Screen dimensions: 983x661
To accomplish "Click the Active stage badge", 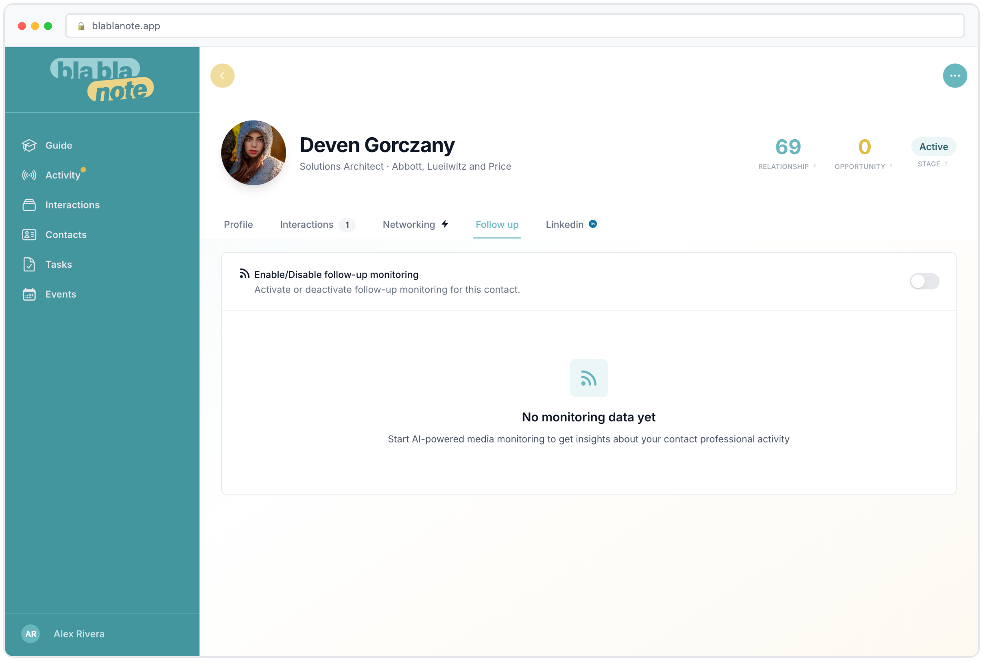I will coord(933,147).
